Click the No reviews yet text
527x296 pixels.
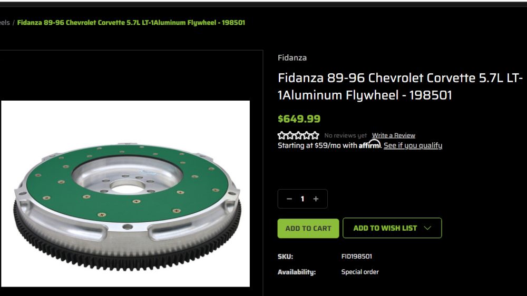tap(346, 135)
